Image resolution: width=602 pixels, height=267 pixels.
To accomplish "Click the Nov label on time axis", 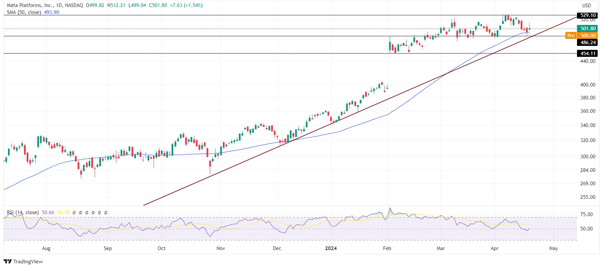I will (x=221, y=248).
